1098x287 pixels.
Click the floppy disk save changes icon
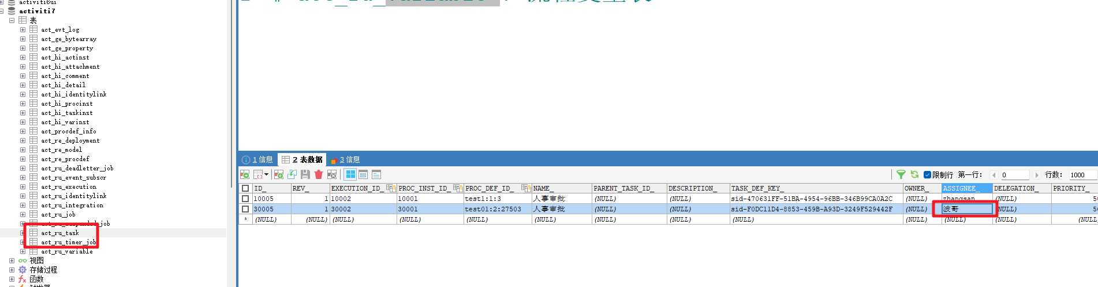(305, 174)
